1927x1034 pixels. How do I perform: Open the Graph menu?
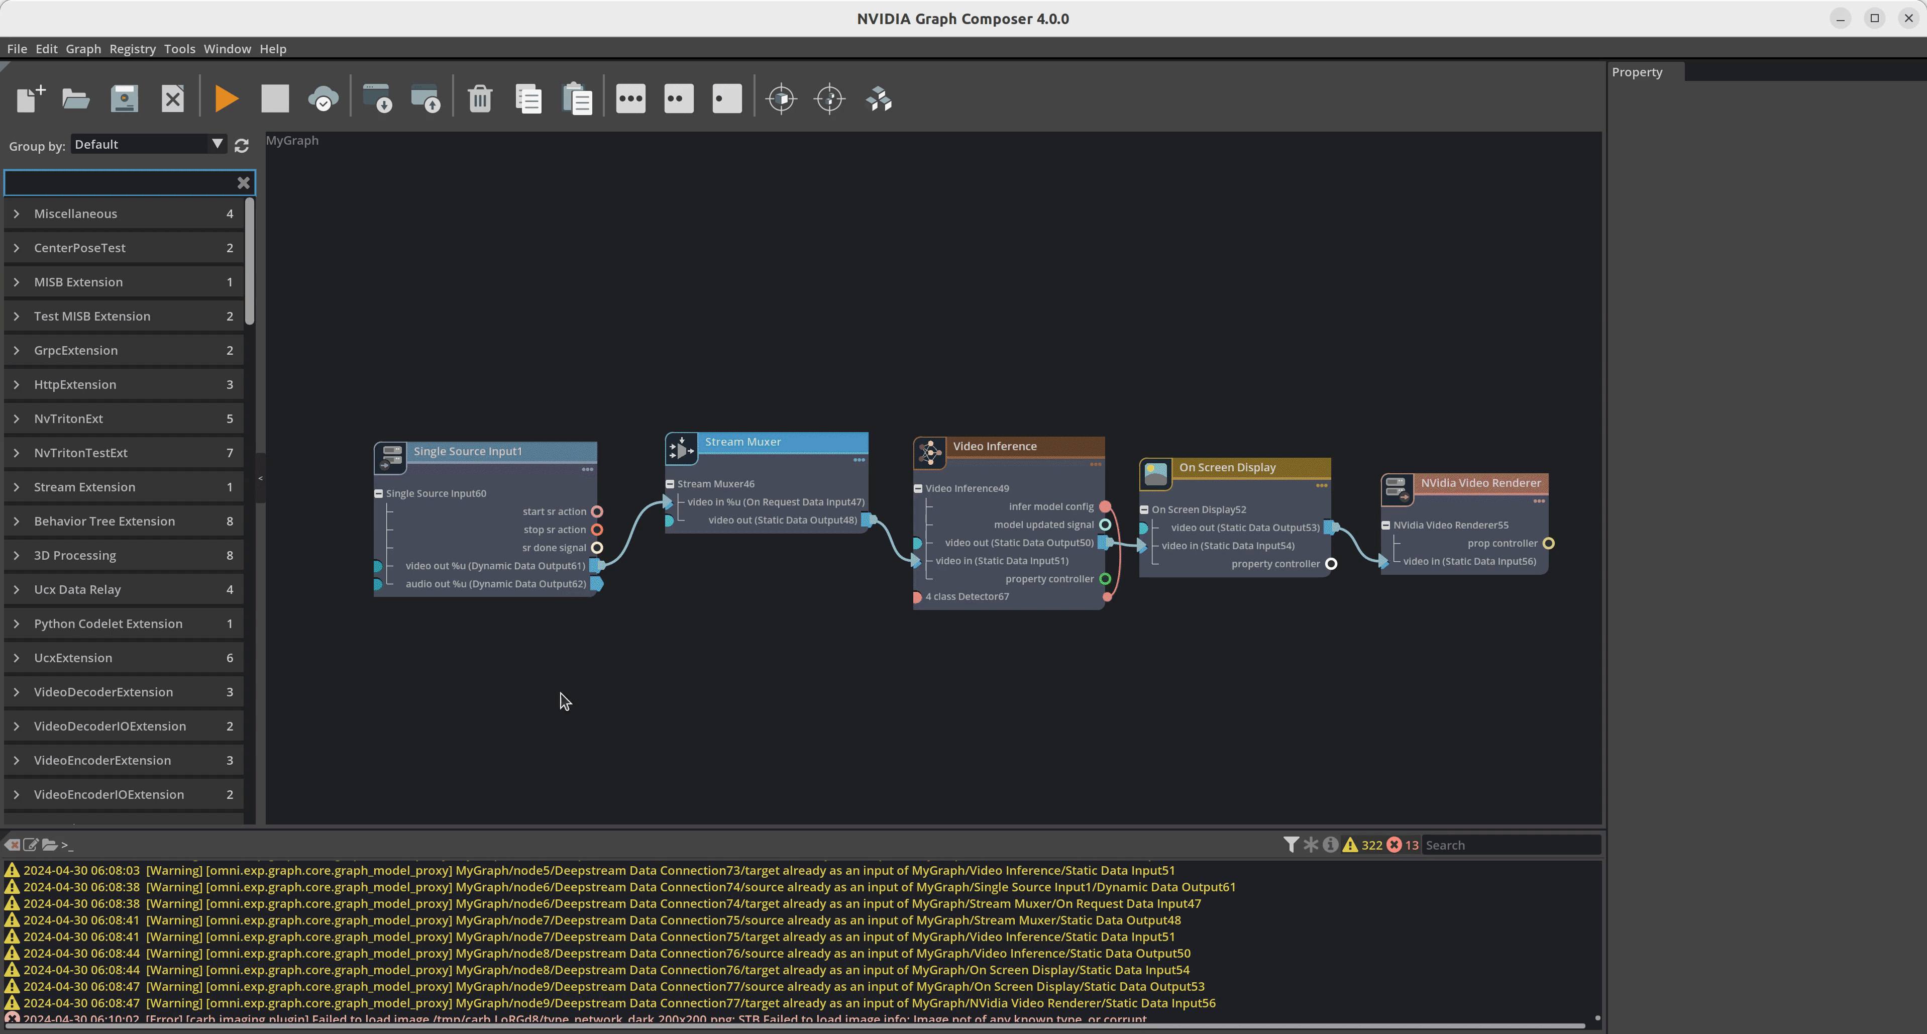83,49
